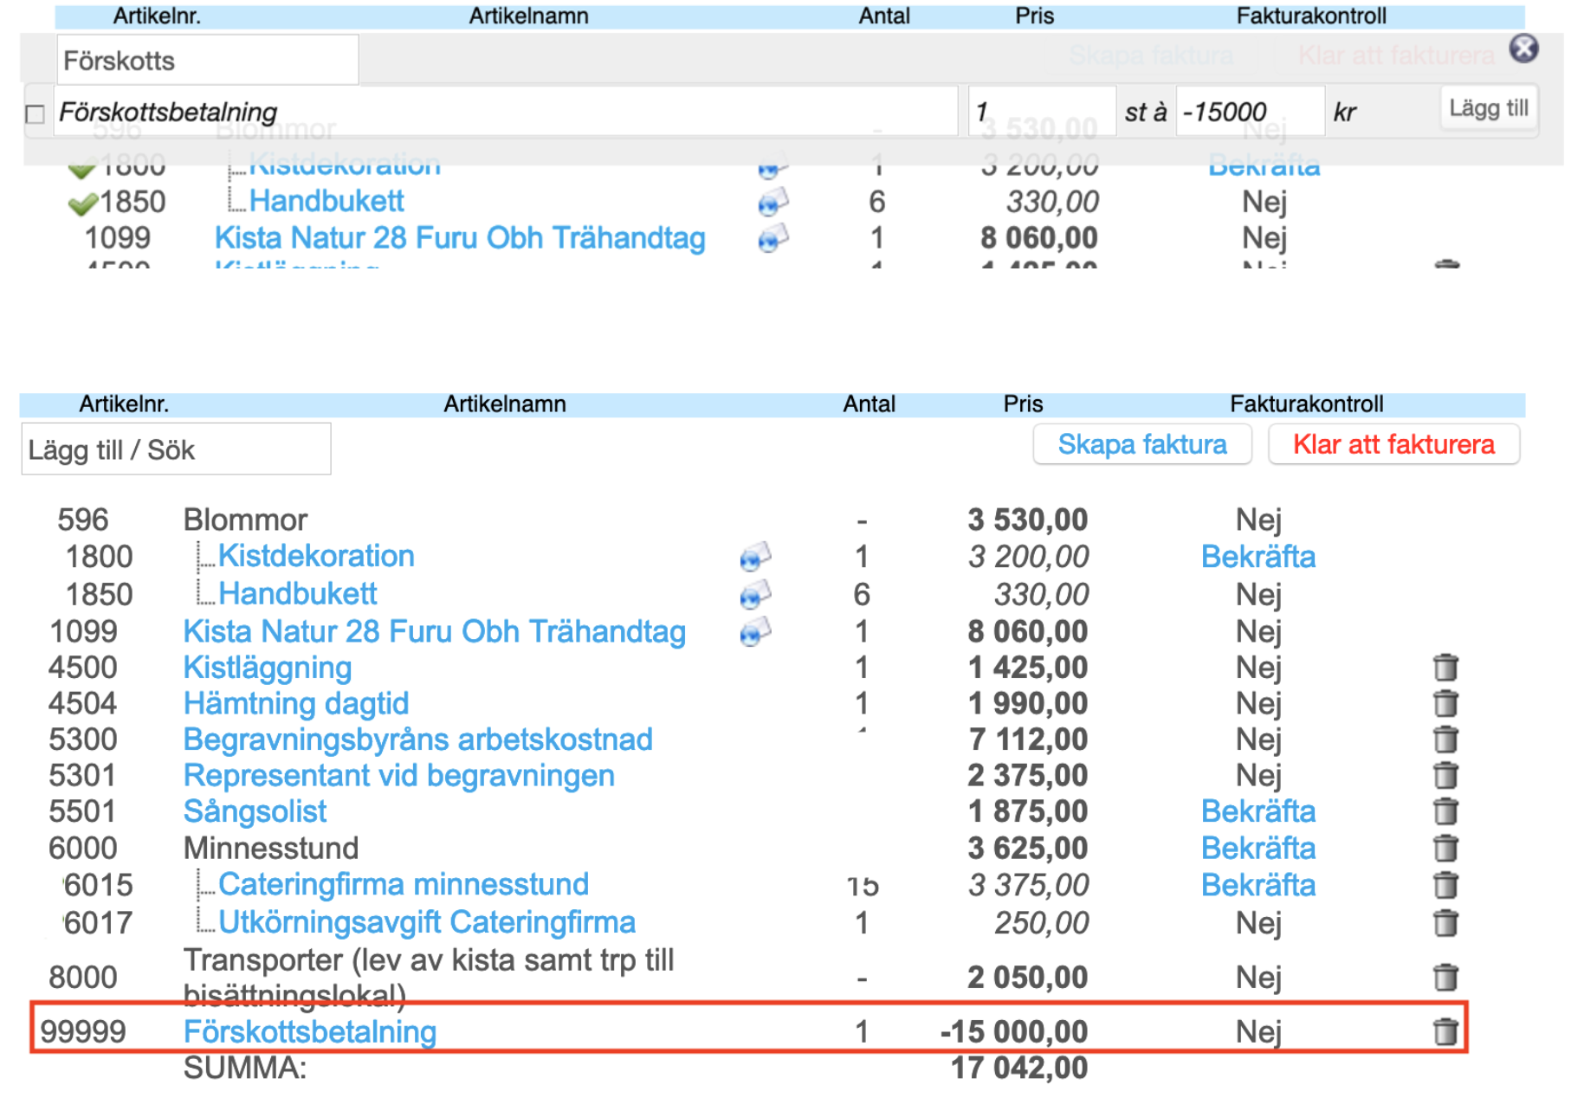
Task: Delete Utkörningsavgift Cateringfirma row
Action: click(x=1445, y=923)
